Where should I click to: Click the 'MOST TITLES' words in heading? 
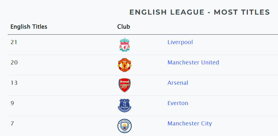pyautogui.click(x=242, y=12)
